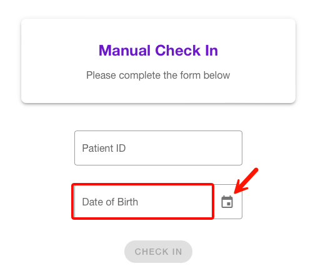Click the Patient ID placeholder label
313x271 pixels.
click(104, 148)
